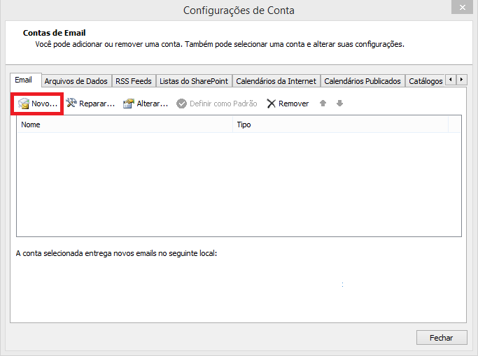Open the Arquivos de Dados tab
Screen dimensions: 478x356
[x=76, y=81]
